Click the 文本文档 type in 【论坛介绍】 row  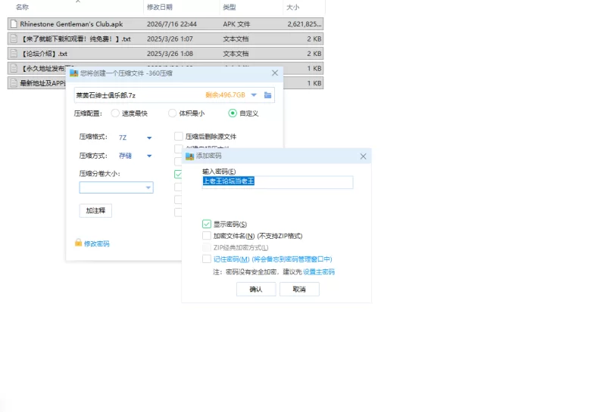(x=236, y=53)
